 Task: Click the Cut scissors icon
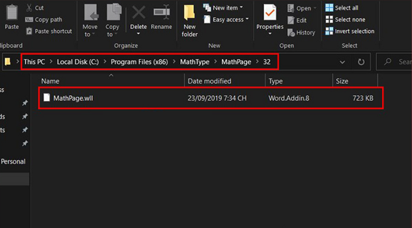click(x=29, y=8)
